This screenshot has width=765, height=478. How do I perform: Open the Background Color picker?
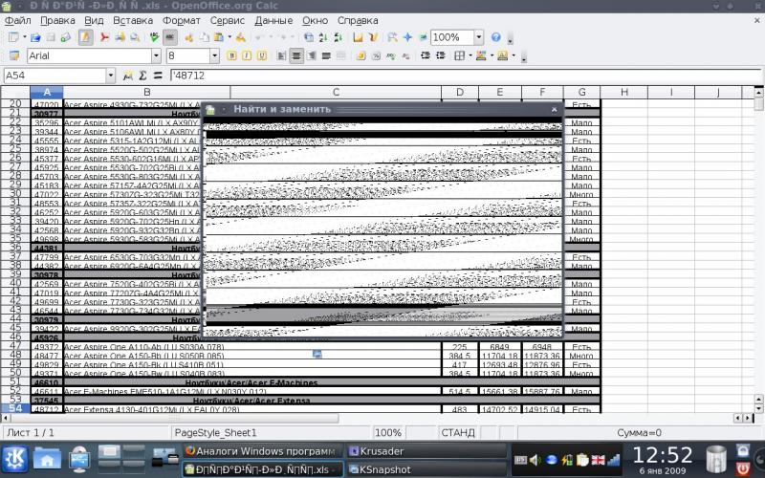[x=481, y=55]
